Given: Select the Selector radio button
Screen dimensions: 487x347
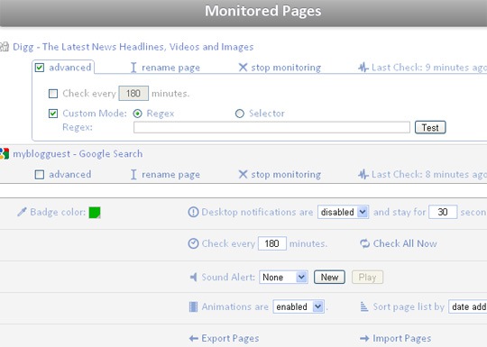Looking at the screenshot, I should pyautogui.click(x=240, y=114).
